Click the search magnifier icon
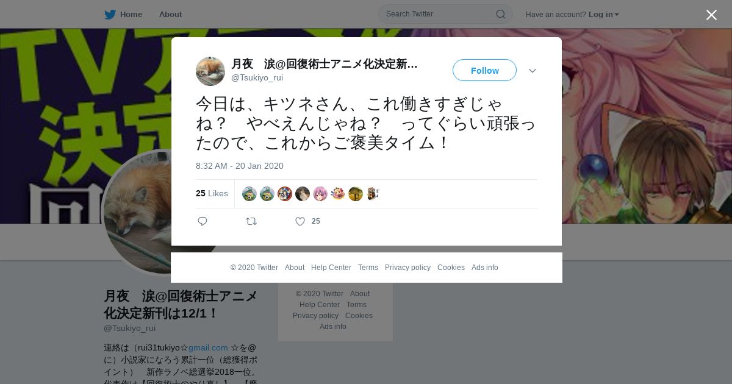Viewport: 732px width, 384px height. [500, 14]
